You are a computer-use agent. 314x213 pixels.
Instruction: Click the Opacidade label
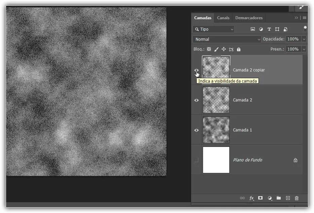pos(274,39)
